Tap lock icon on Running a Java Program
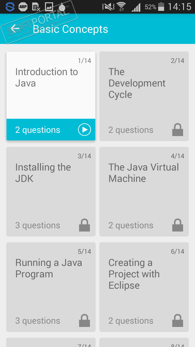 pyautogui.click(x=84, y=321)
